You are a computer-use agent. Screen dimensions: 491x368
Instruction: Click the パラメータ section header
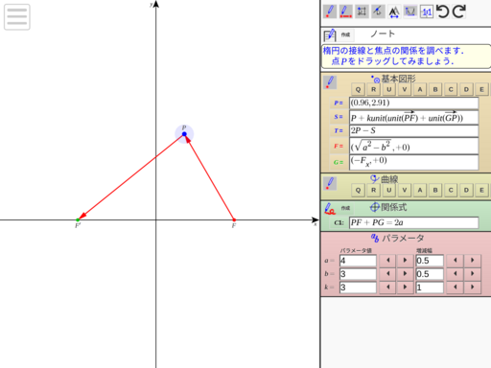[x=398, y=238]
